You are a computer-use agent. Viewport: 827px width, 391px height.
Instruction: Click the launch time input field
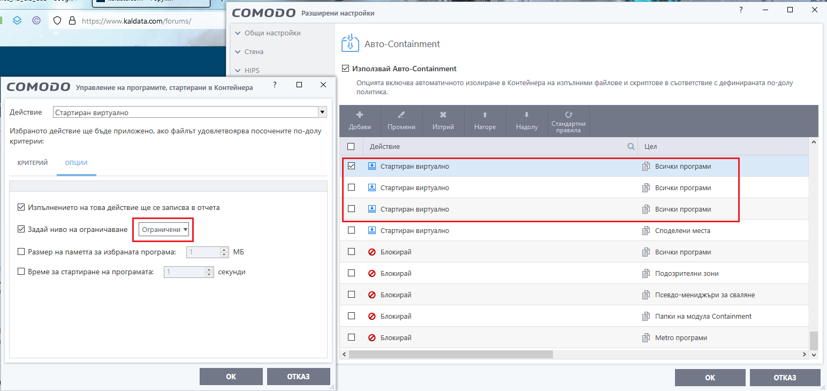(185, 272)
